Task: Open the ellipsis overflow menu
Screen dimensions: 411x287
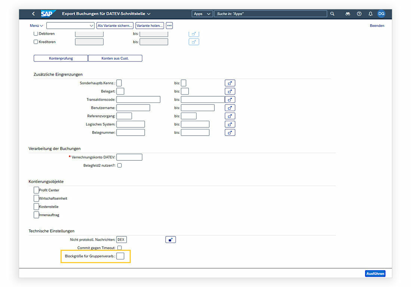Action: 169,25
